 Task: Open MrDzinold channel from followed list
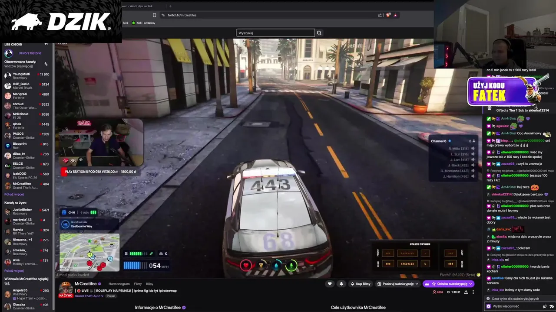pos(27,116)
